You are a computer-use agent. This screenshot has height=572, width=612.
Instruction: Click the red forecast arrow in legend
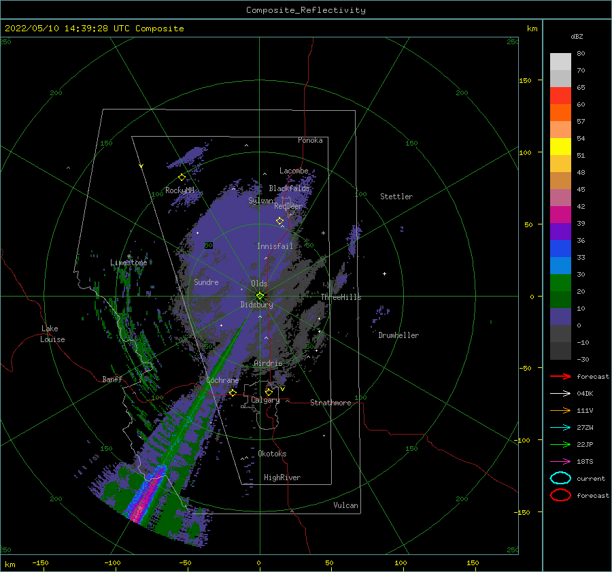click(x=560, y=376)
